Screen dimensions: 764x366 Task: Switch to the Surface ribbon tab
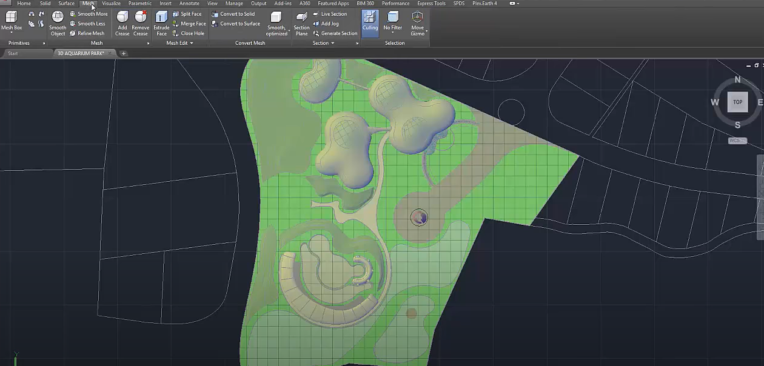click(66, 4)
